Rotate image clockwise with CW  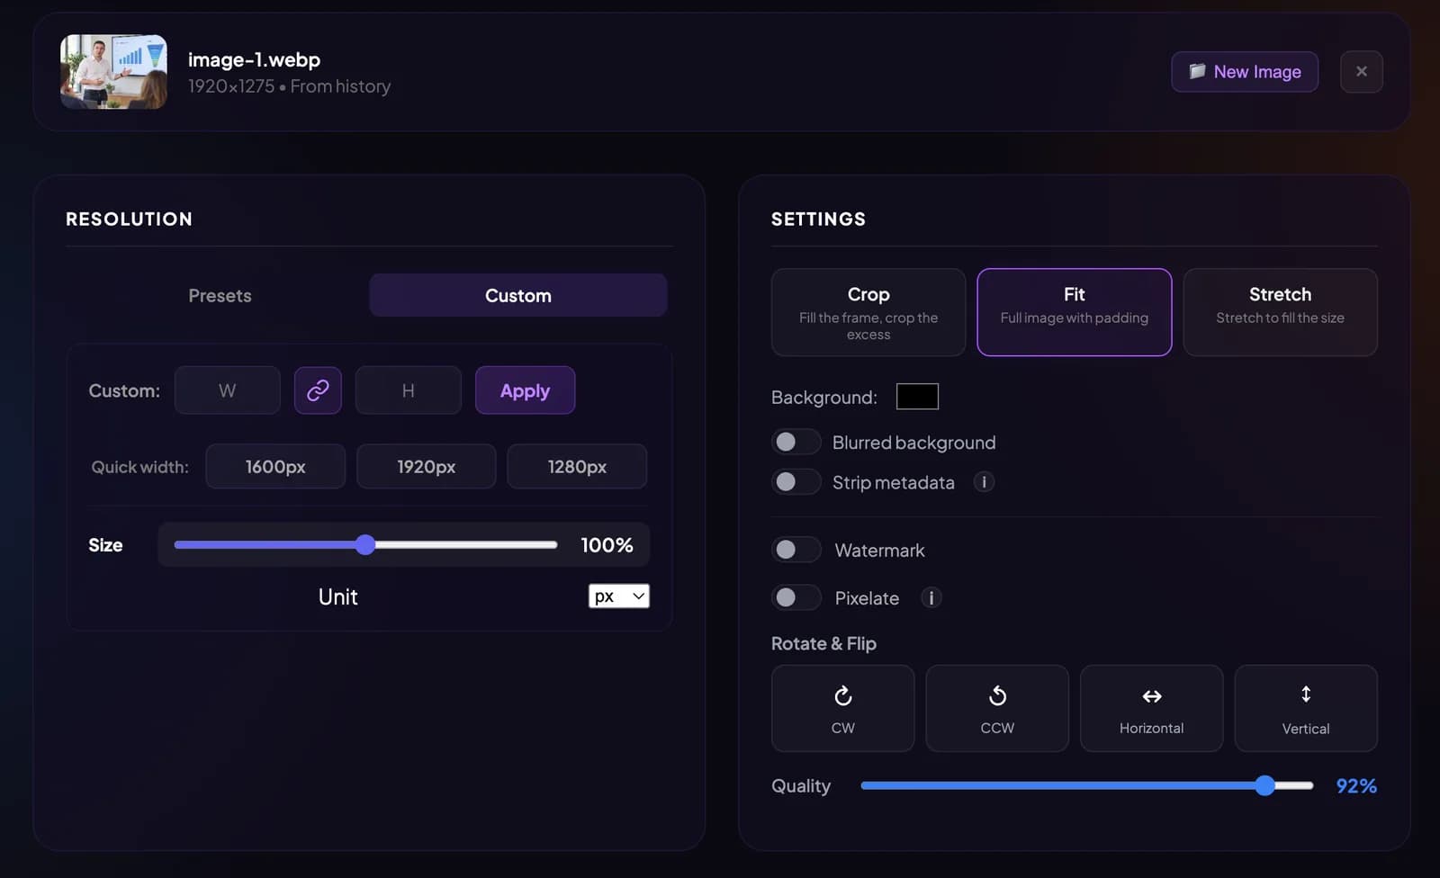click(842, 708)
